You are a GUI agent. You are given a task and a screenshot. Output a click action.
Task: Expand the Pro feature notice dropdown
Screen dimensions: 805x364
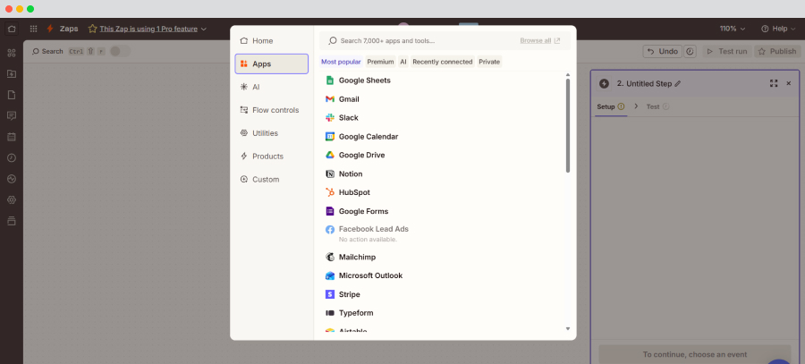coord(204,29)
